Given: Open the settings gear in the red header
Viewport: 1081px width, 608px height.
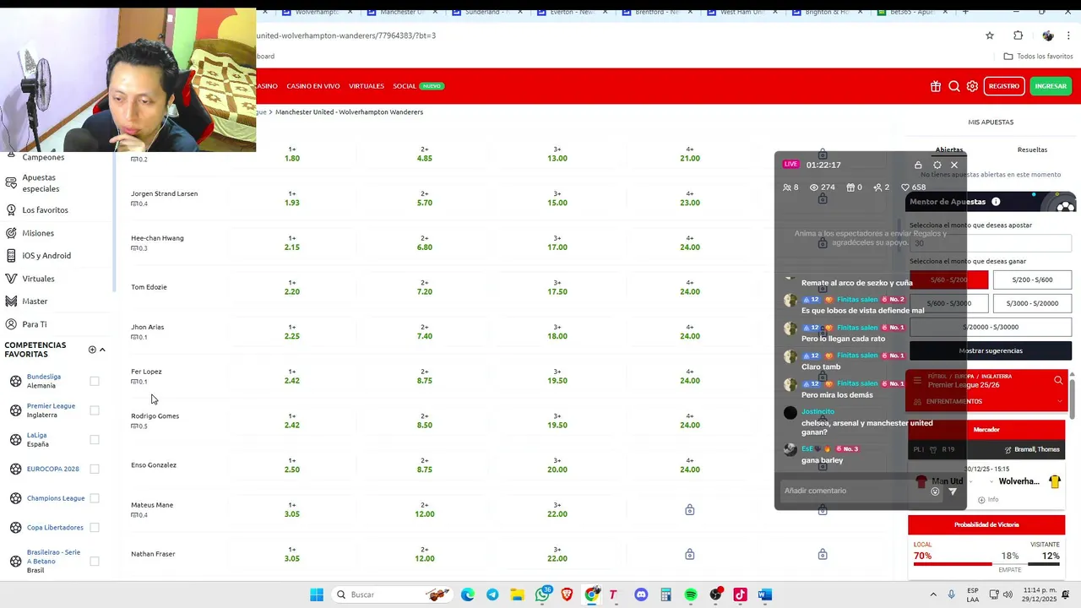Looking at the screenshot, I should (x=972, y=86).
